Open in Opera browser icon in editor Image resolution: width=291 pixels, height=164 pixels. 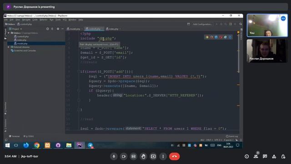(221, 37)
